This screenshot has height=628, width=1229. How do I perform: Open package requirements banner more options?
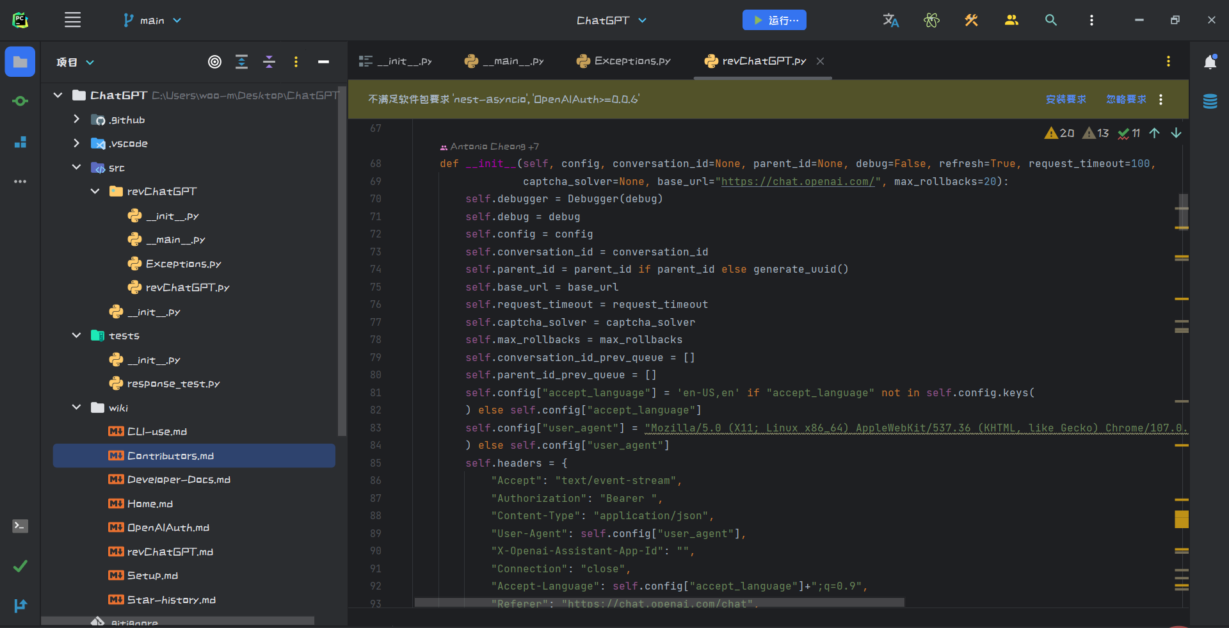pos(1161,99)
